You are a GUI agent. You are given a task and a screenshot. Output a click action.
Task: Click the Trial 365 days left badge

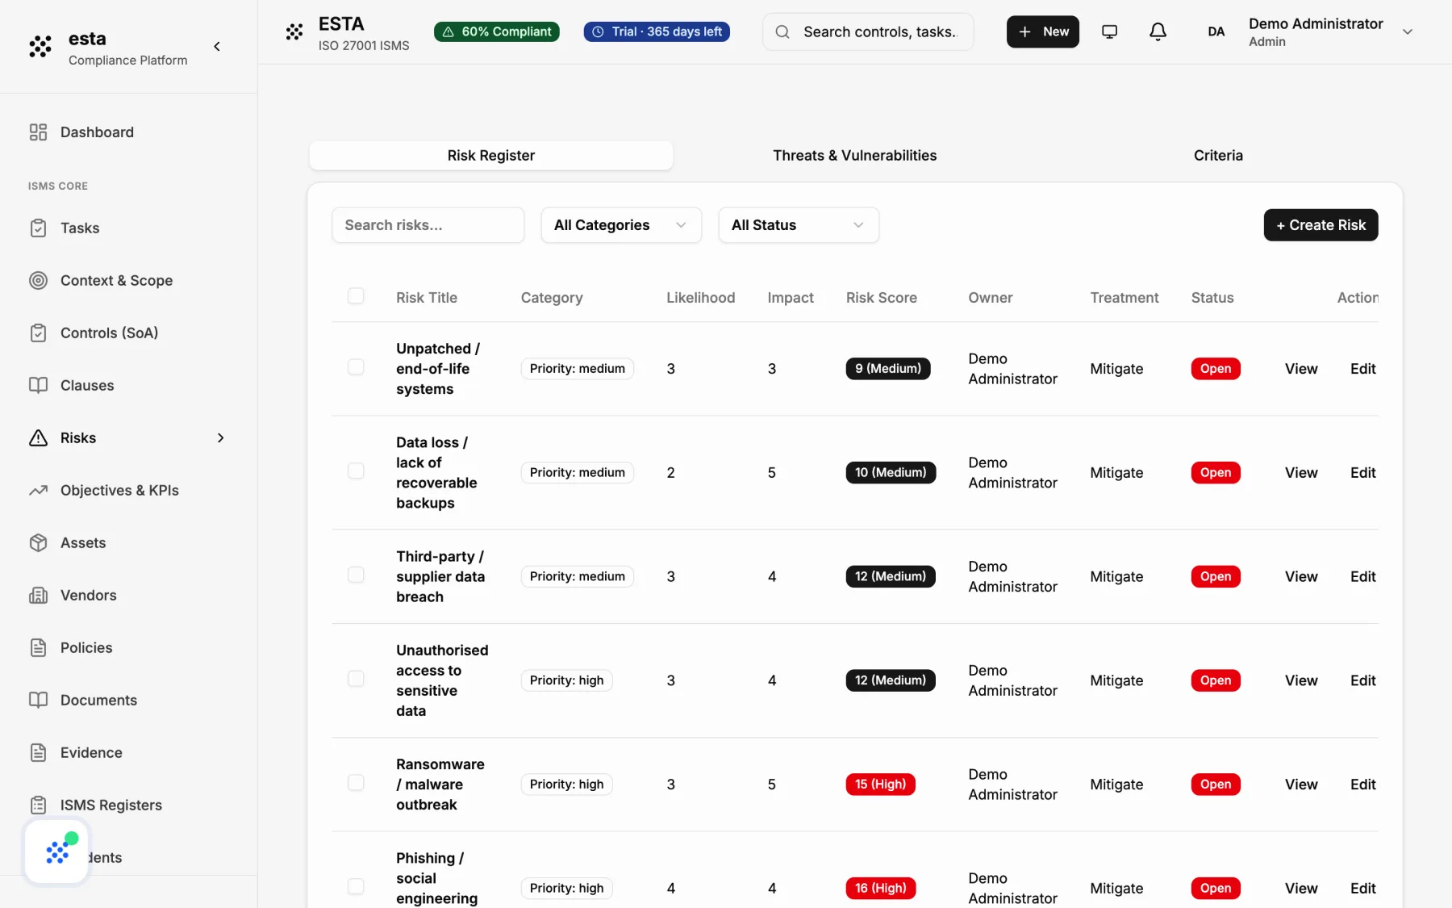click(x=657, y=31)
